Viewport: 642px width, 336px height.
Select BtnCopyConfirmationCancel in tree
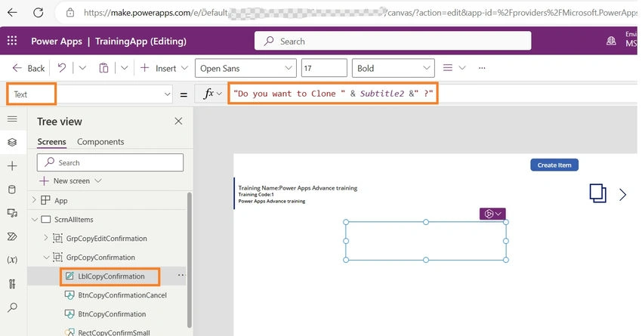tap(122, 295)
